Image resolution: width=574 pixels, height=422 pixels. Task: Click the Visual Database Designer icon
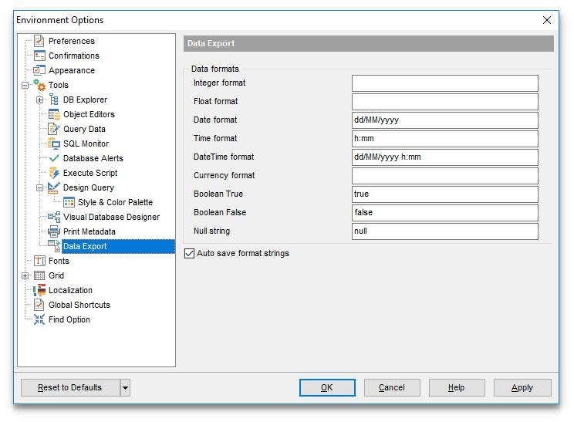54,217
